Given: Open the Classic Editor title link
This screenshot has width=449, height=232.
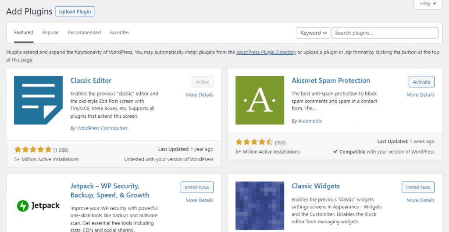Looking at the screenshot, I should click(x=91, y=81).
